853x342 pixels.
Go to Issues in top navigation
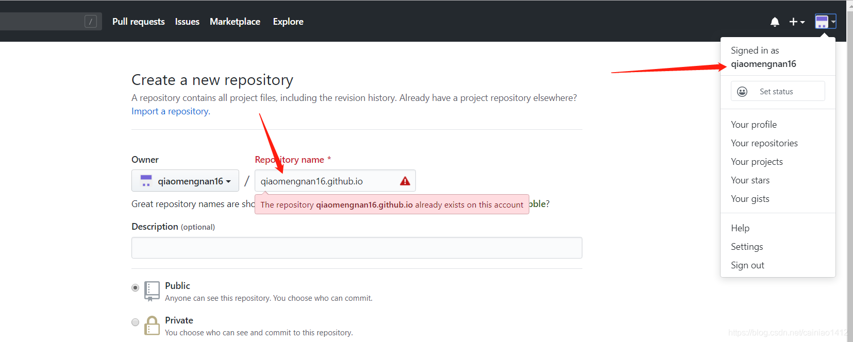(x=187, y=22)
